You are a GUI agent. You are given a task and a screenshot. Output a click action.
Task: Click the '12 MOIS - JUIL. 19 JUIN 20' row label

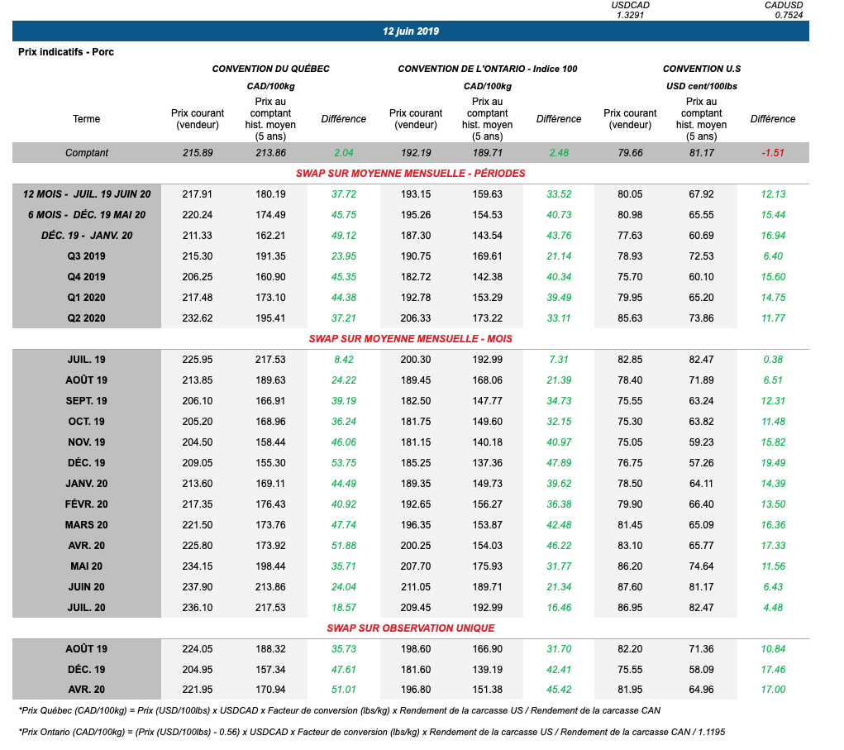pos(87,194)
